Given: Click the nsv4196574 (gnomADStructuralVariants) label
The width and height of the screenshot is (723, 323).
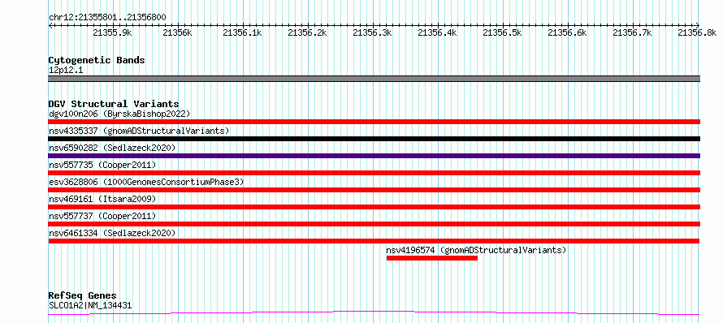Looking at the screenshot, I should (476, 250).
